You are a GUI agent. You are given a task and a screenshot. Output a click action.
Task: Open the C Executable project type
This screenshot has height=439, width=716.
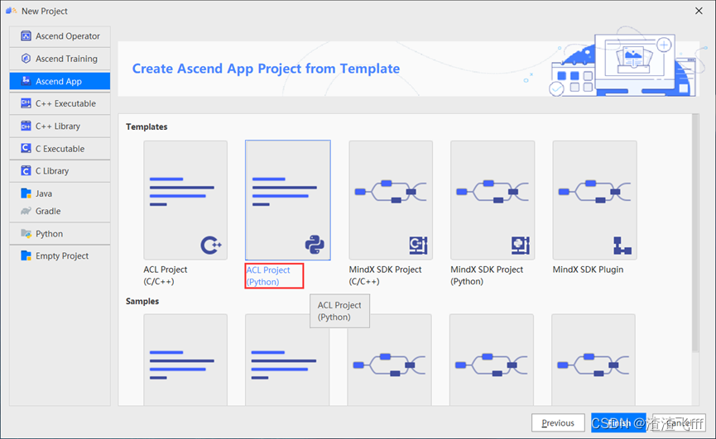60,149
